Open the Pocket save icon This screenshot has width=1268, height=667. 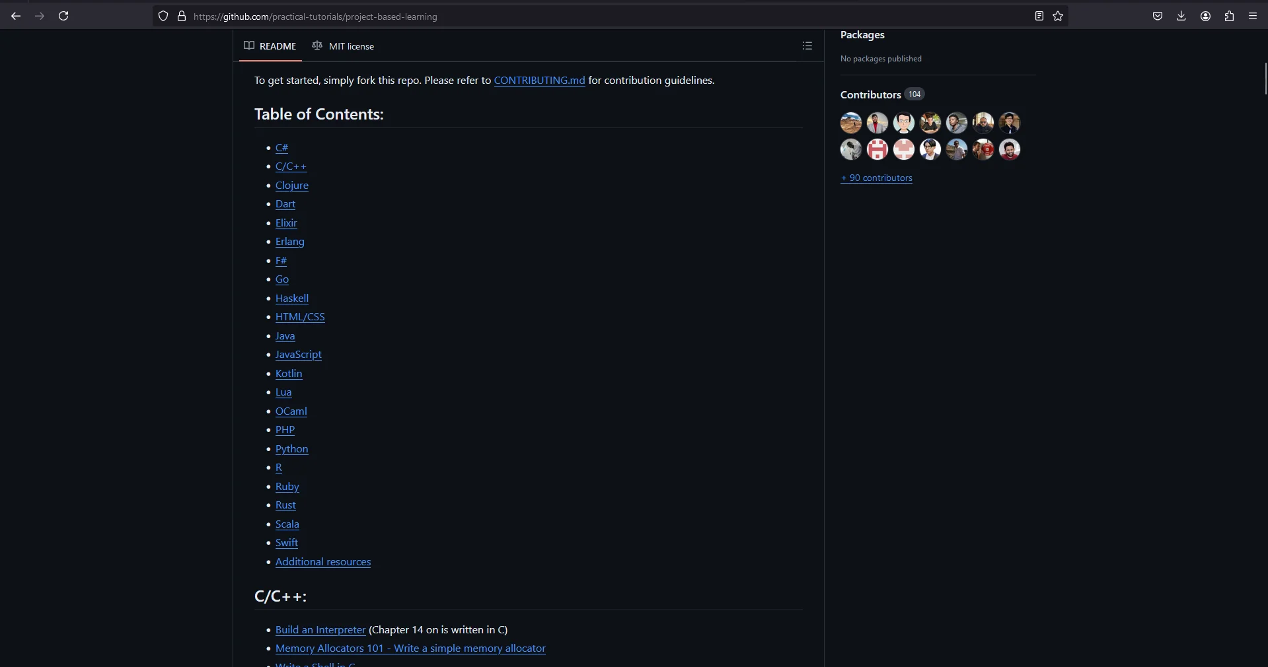pos(1158,16)
